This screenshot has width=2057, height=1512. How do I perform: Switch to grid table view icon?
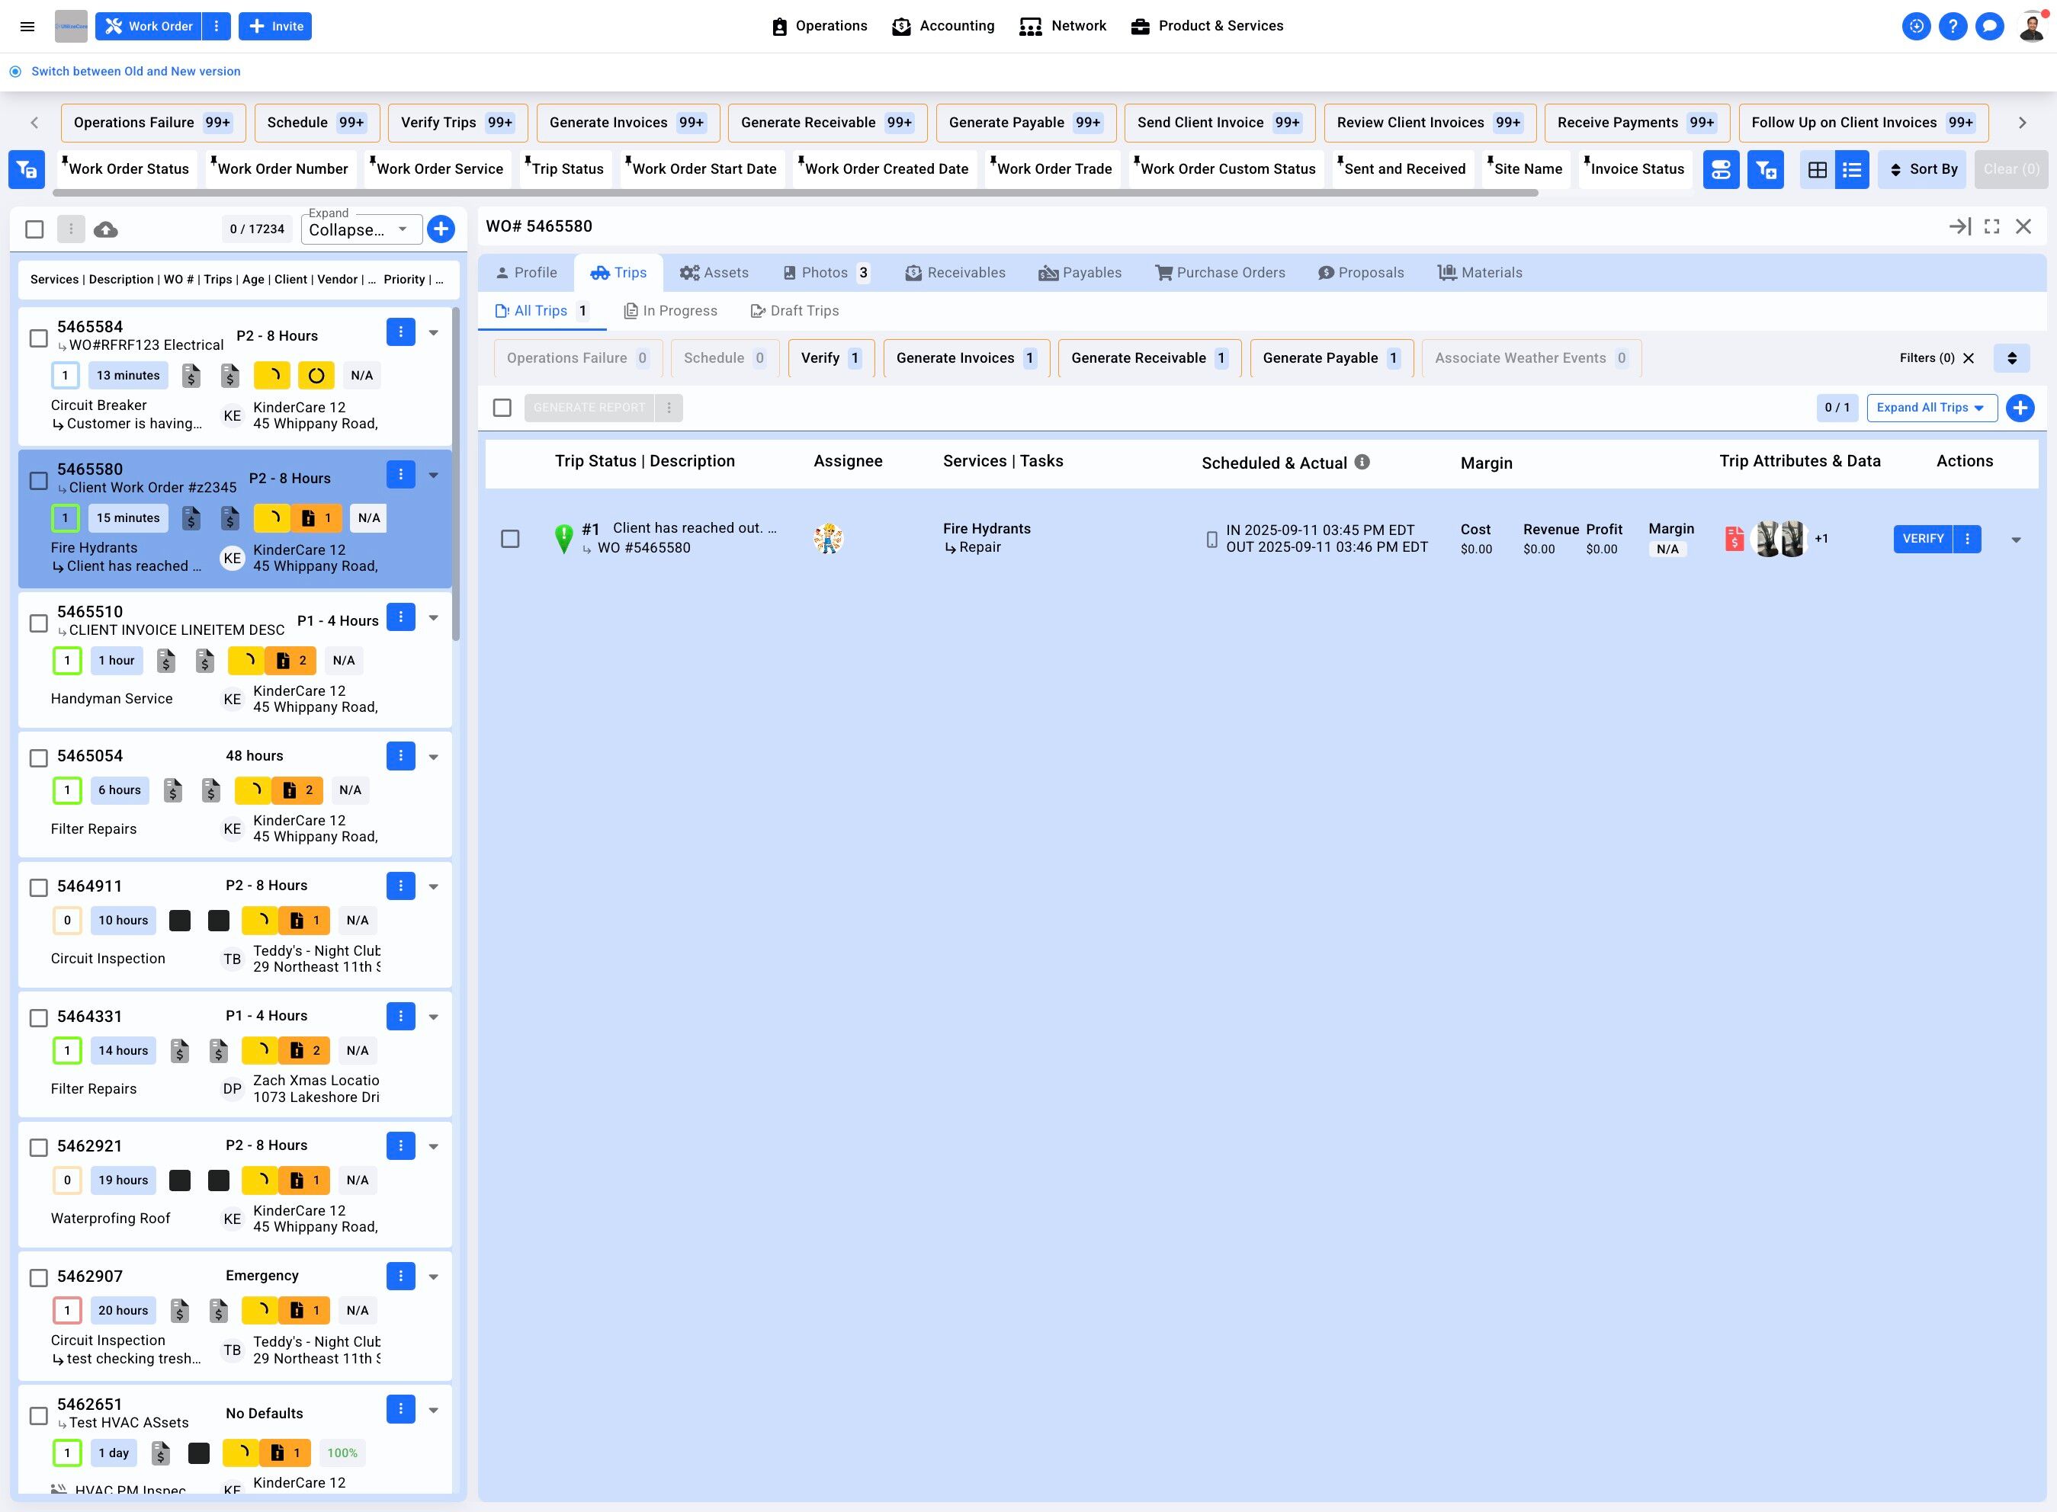pos(1817,169)
